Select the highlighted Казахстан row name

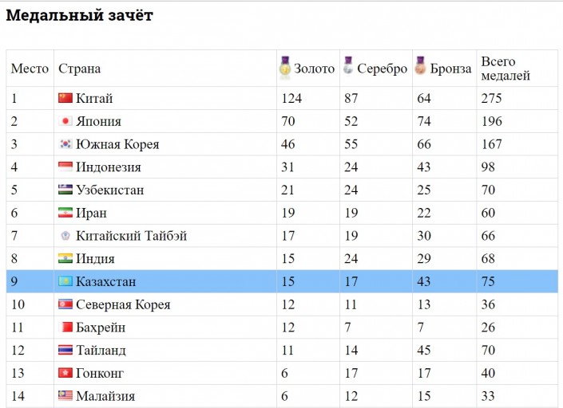click(106, 281)
